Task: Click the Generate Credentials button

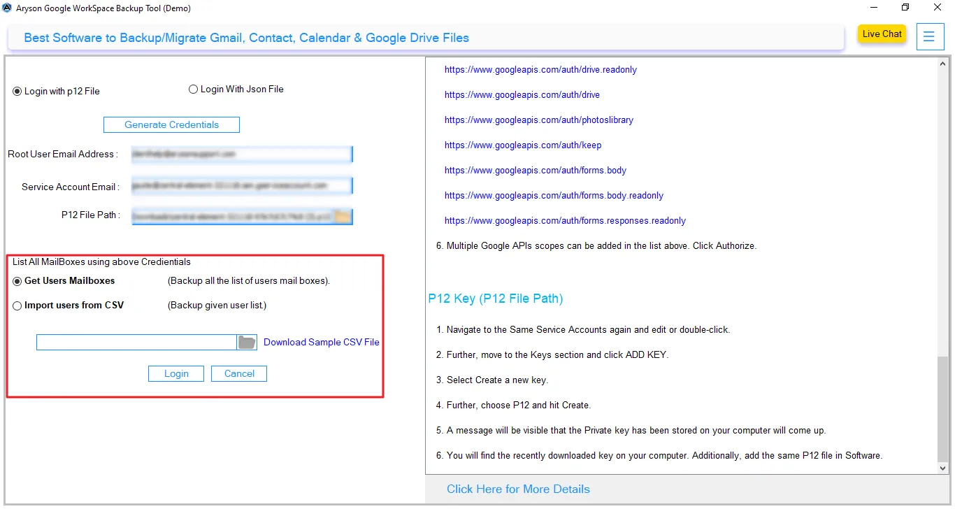Action: point(171,124)
